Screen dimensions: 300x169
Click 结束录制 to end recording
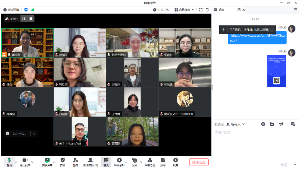[x=119, y=162]
